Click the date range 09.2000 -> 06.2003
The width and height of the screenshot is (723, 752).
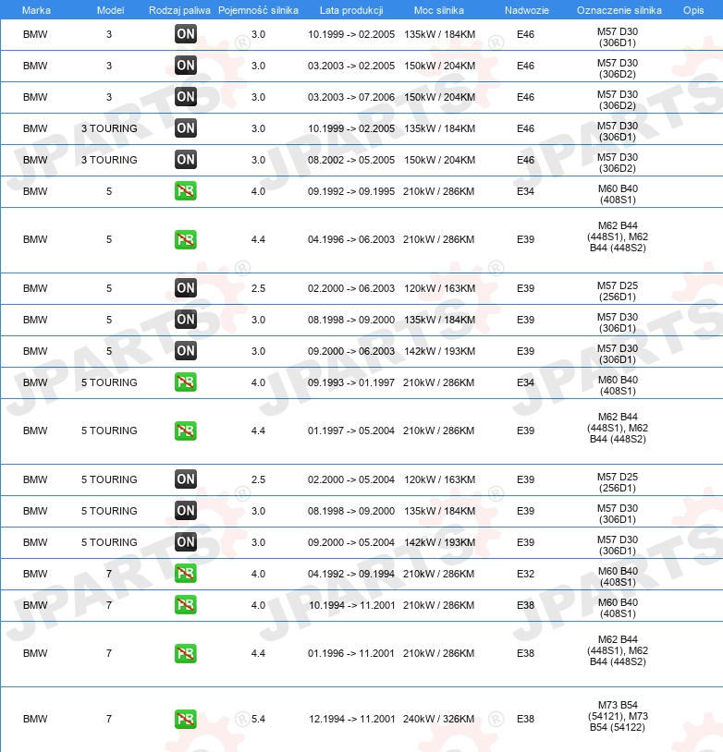pyautogui.click(x=351, y=351)
